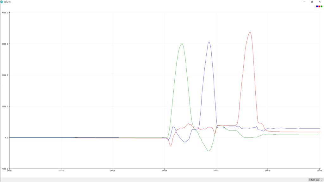Minimize the COM19 plotter window
Screen dimensions: 324x182
click(x=304, y=2)
